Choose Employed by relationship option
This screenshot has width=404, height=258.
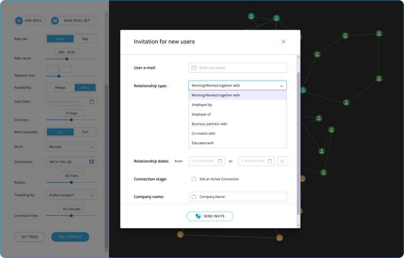(202, 105)
